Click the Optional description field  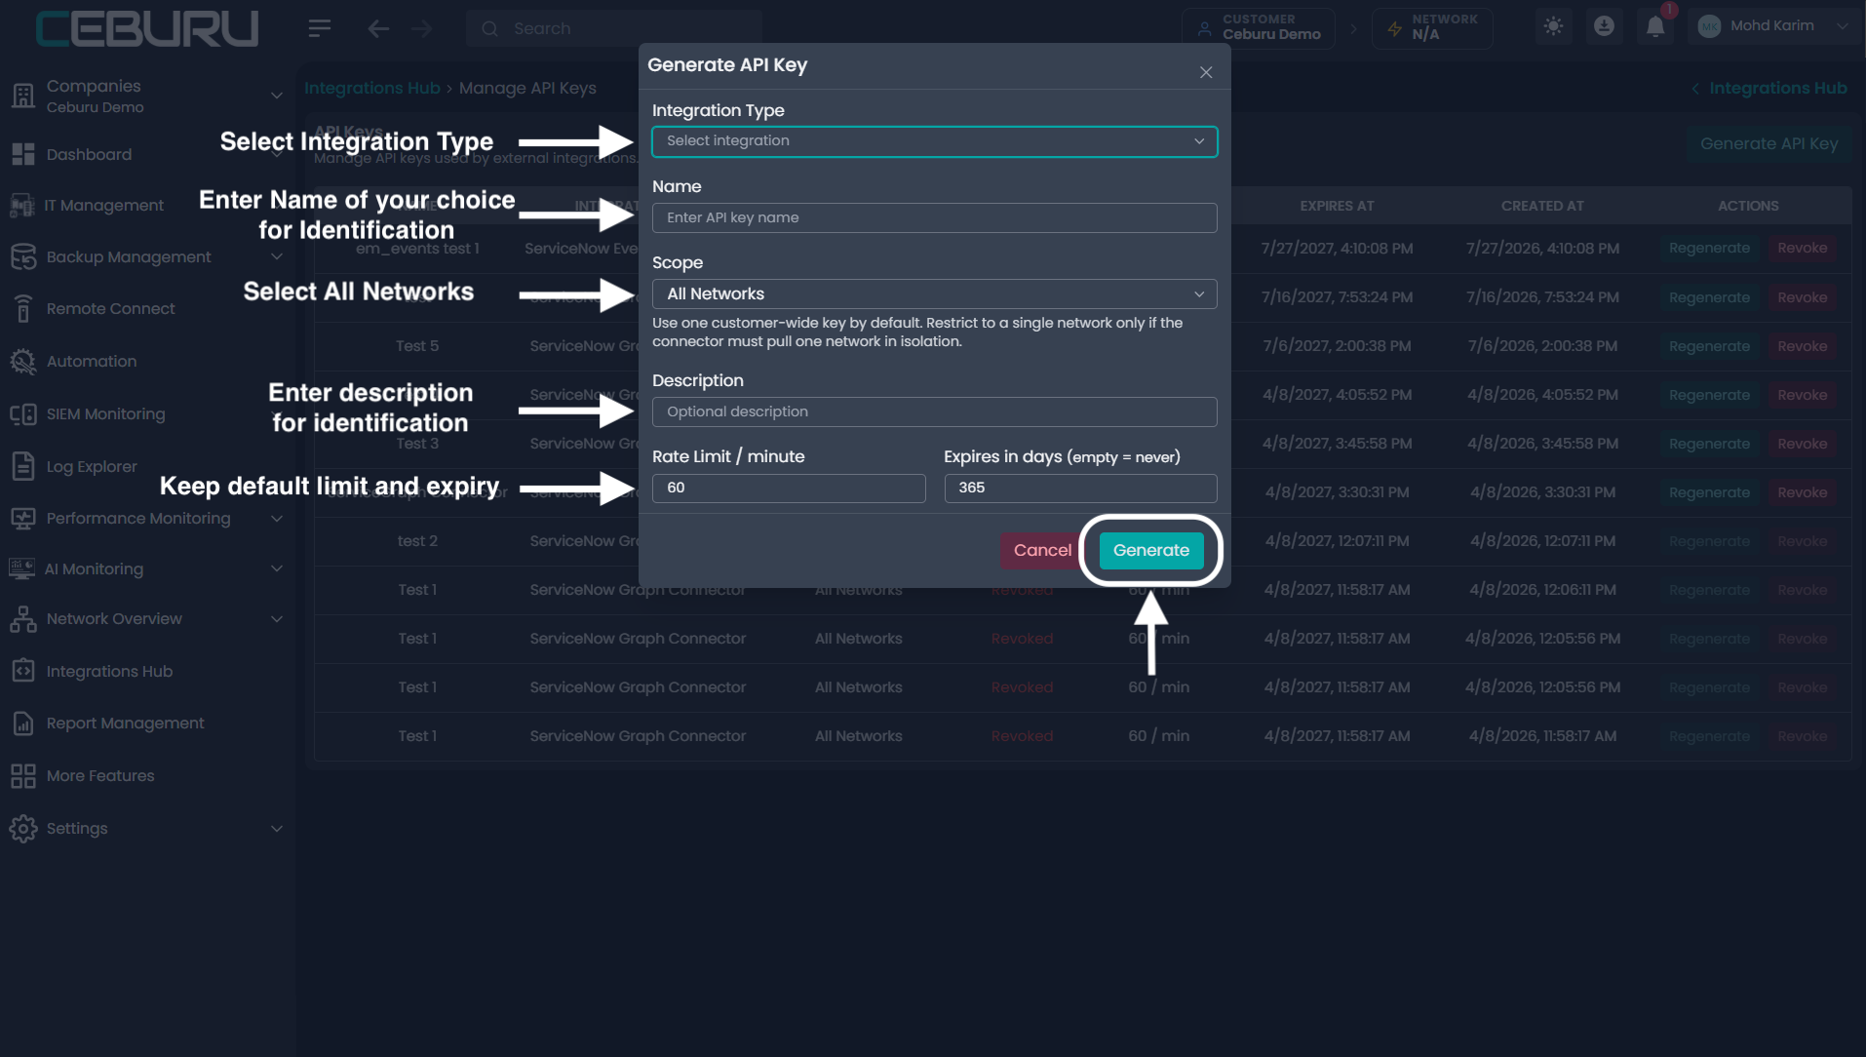click(934, 411)
